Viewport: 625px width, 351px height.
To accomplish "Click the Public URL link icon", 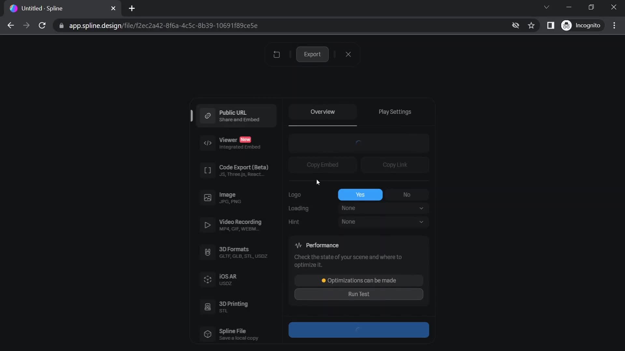I will click(x=208, y=116).
